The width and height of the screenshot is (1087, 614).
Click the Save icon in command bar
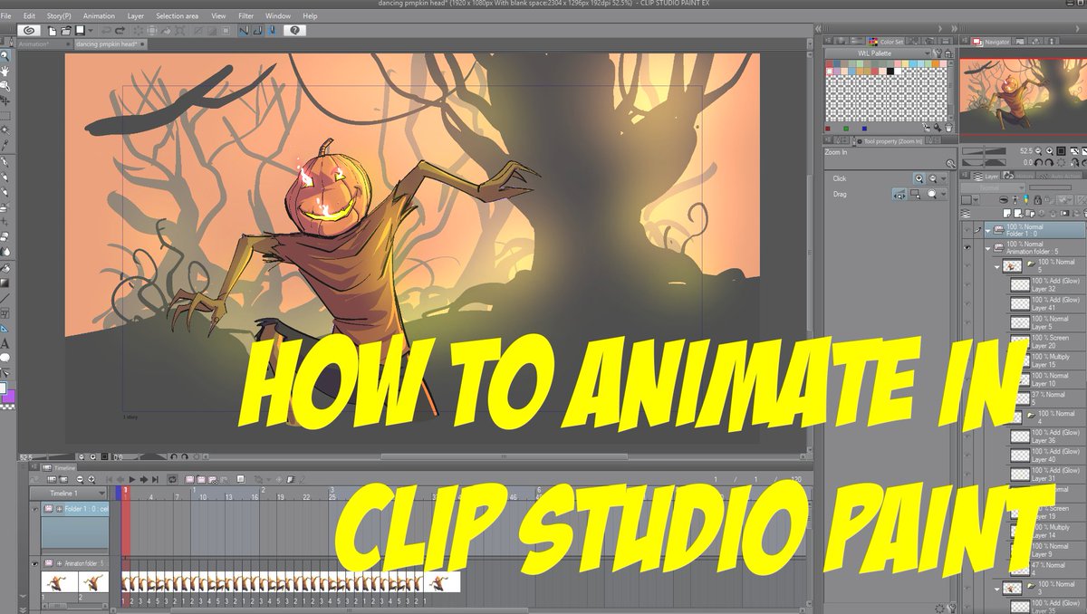pyautogui.click(x=80, y=30)
